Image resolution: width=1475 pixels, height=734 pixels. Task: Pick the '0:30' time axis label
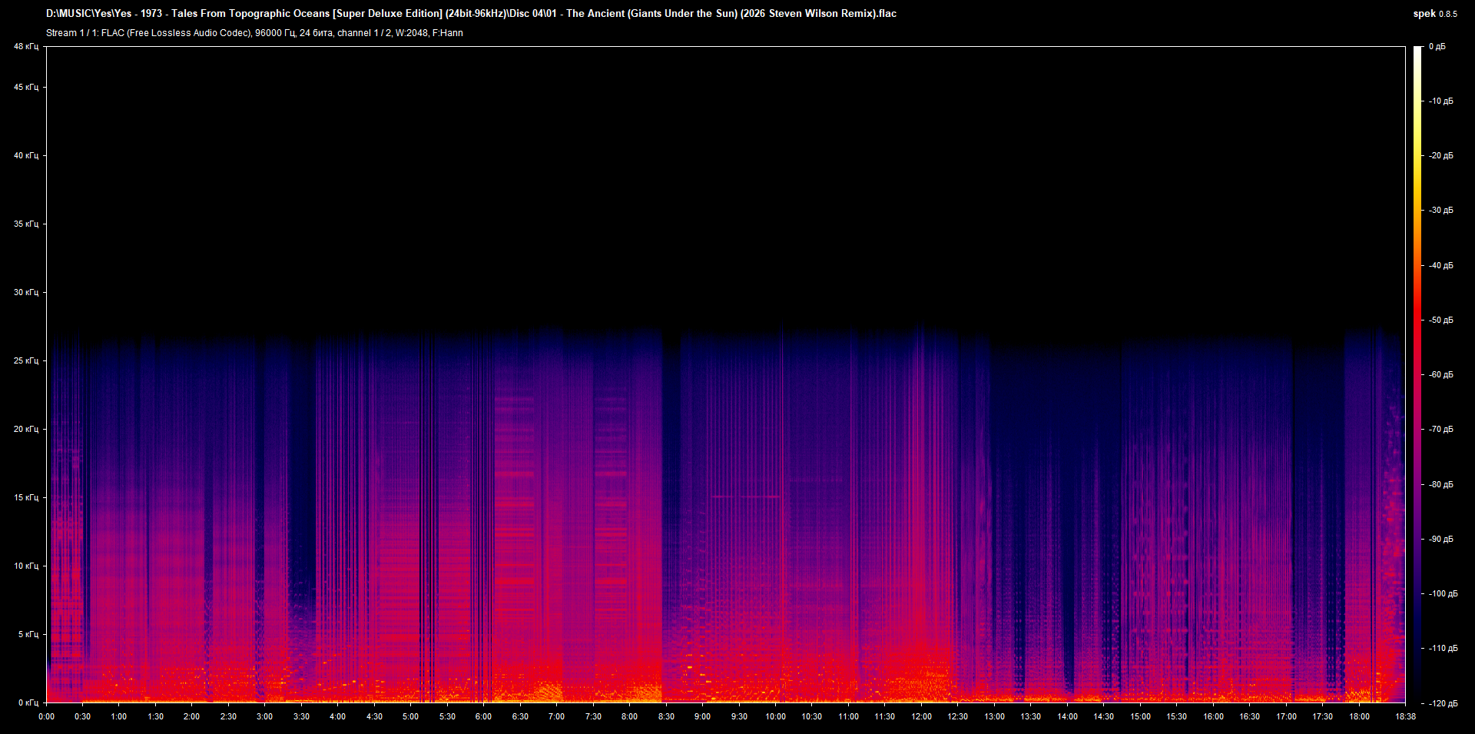(x=82, y=716)
